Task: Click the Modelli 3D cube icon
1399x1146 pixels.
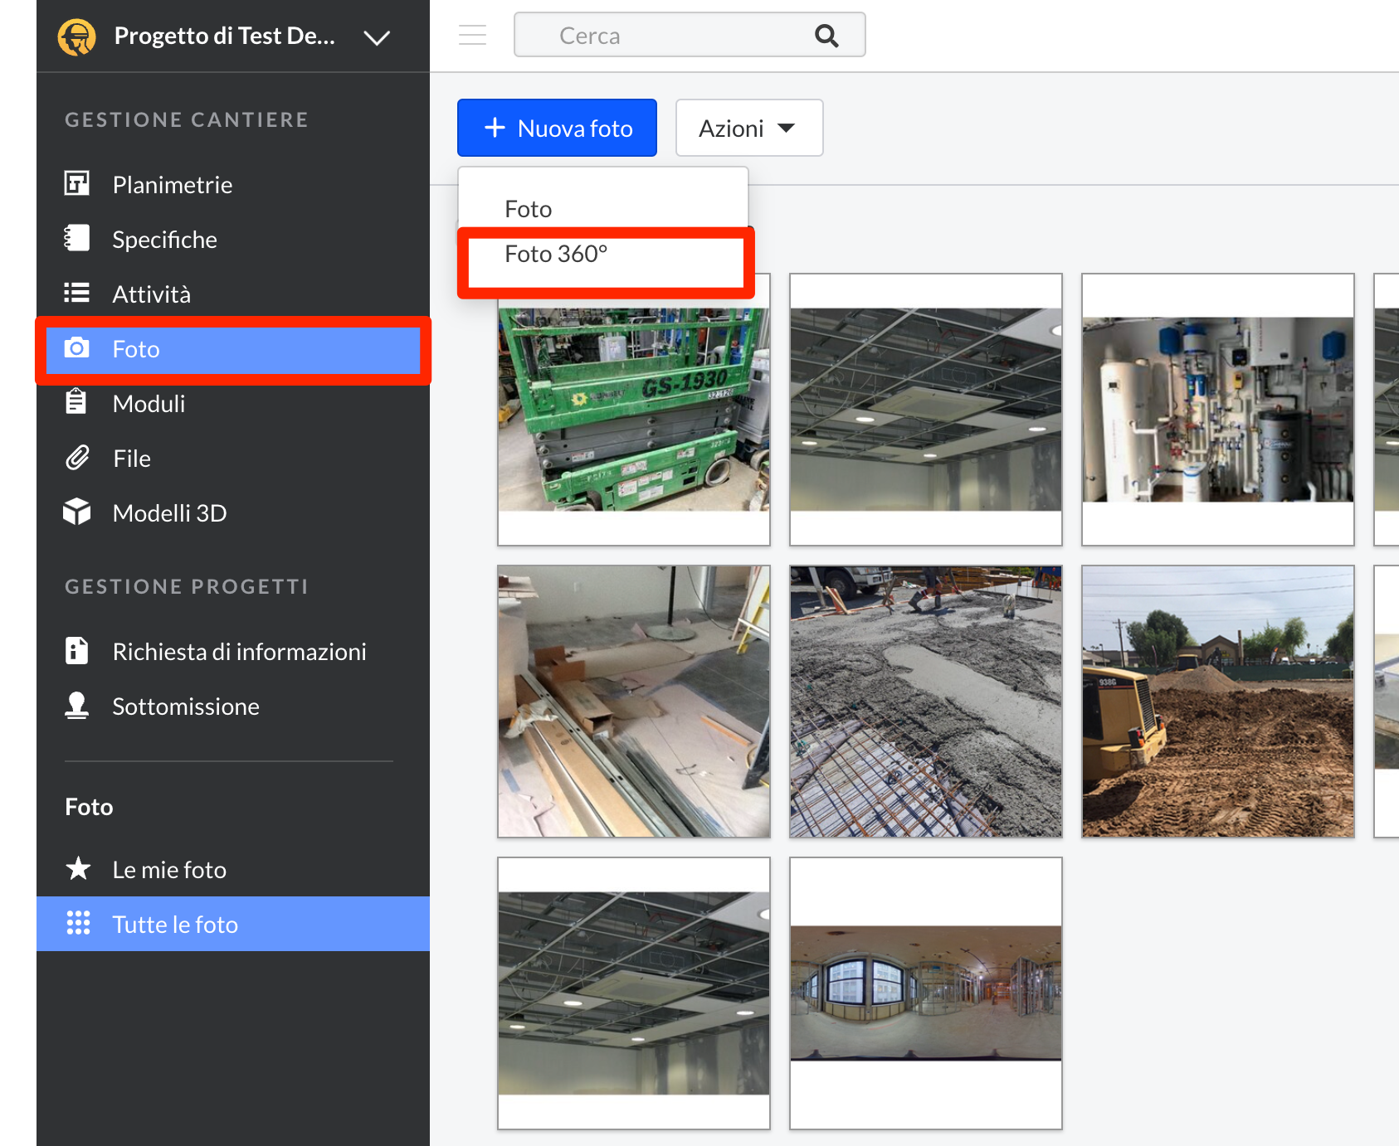Action: point(77,512)
